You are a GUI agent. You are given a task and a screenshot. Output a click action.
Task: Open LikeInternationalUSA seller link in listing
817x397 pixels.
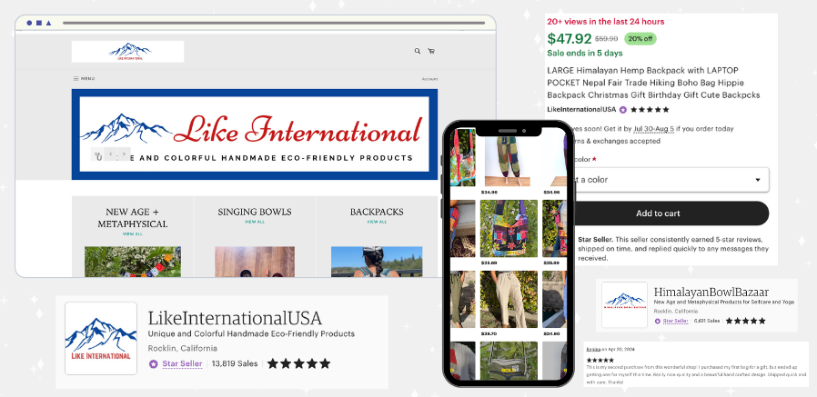581,109
